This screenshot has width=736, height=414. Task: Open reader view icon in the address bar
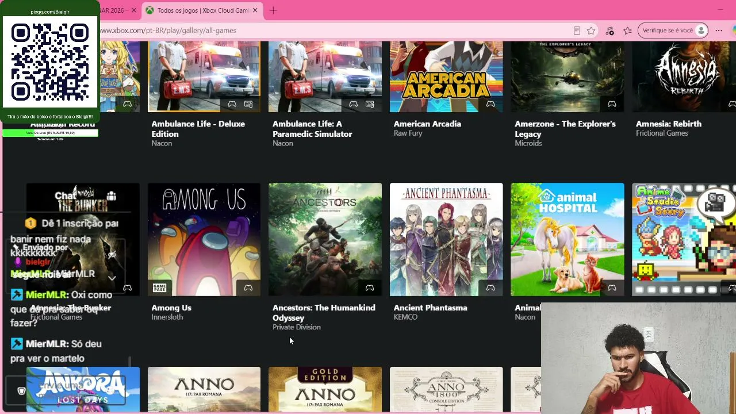(577, 30)
